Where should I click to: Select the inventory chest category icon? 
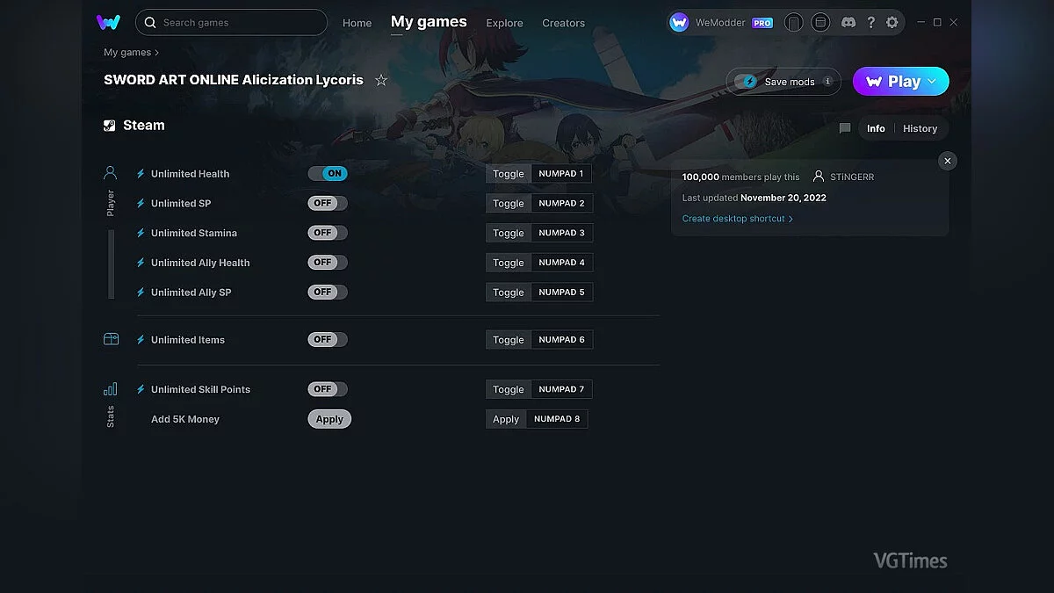111,339
